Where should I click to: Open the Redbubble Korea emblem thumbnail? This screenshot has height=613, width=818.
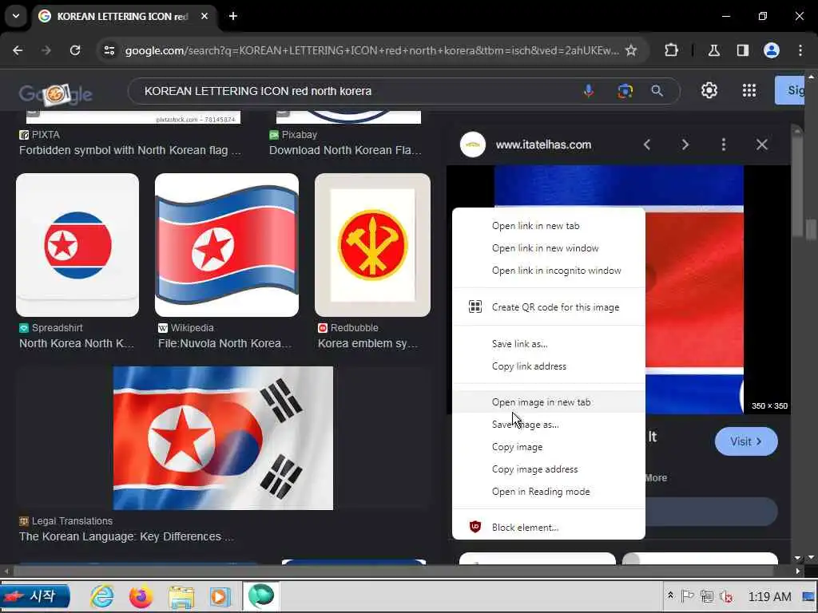coord(372,245)
